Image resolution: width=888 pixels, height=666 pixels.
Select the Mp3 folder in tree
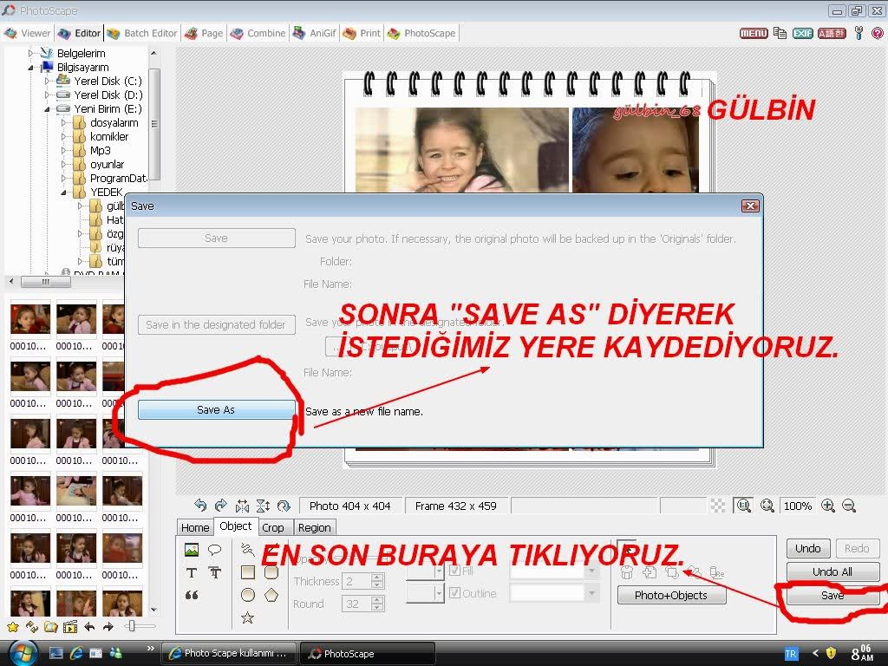tap(101, 150)
